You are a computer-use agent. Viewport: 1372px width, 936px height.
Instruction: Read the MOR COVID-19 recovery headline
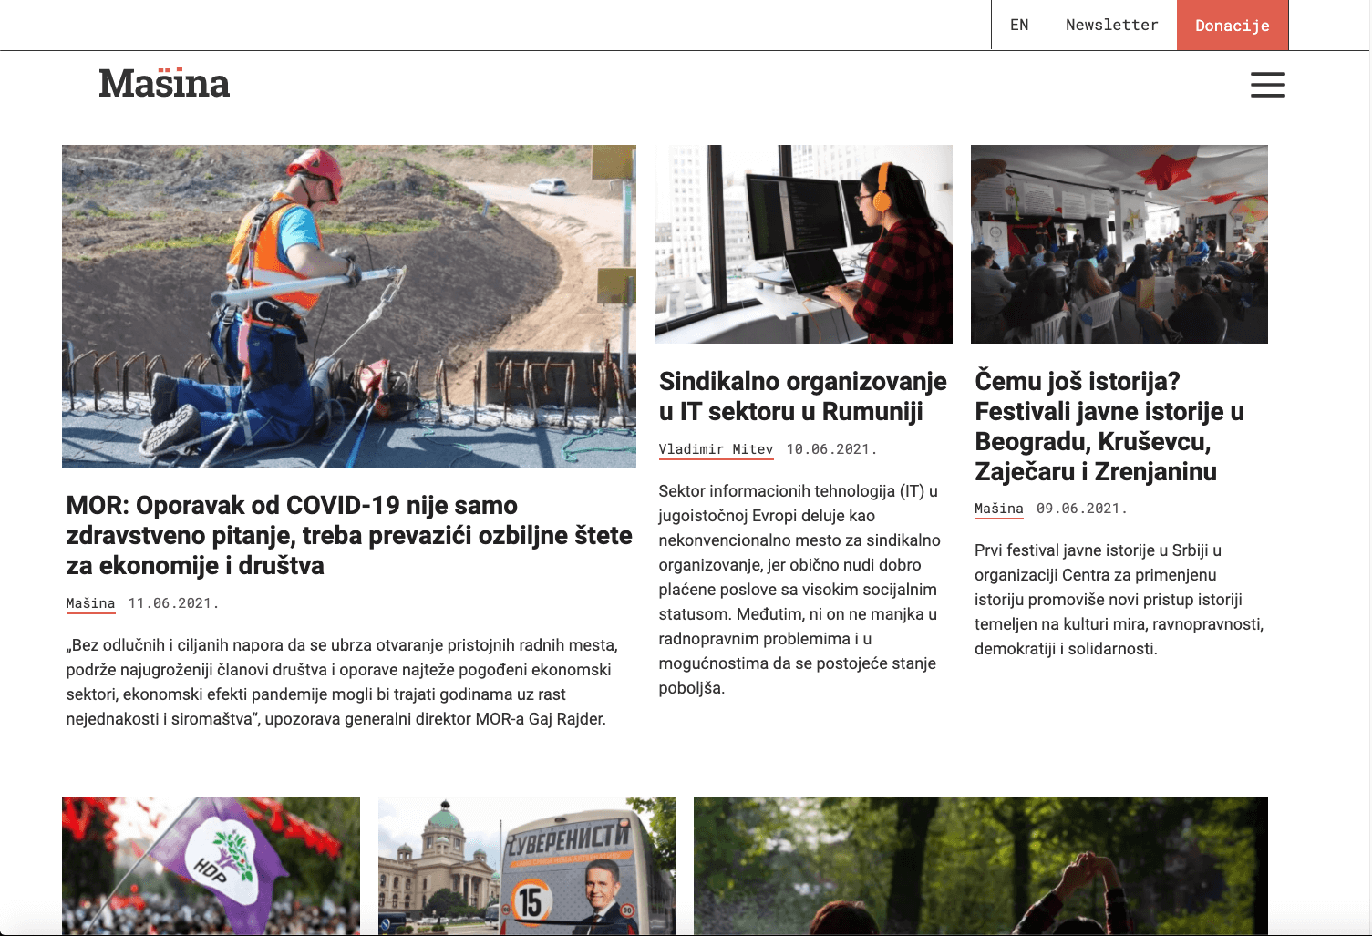point(348,535)
